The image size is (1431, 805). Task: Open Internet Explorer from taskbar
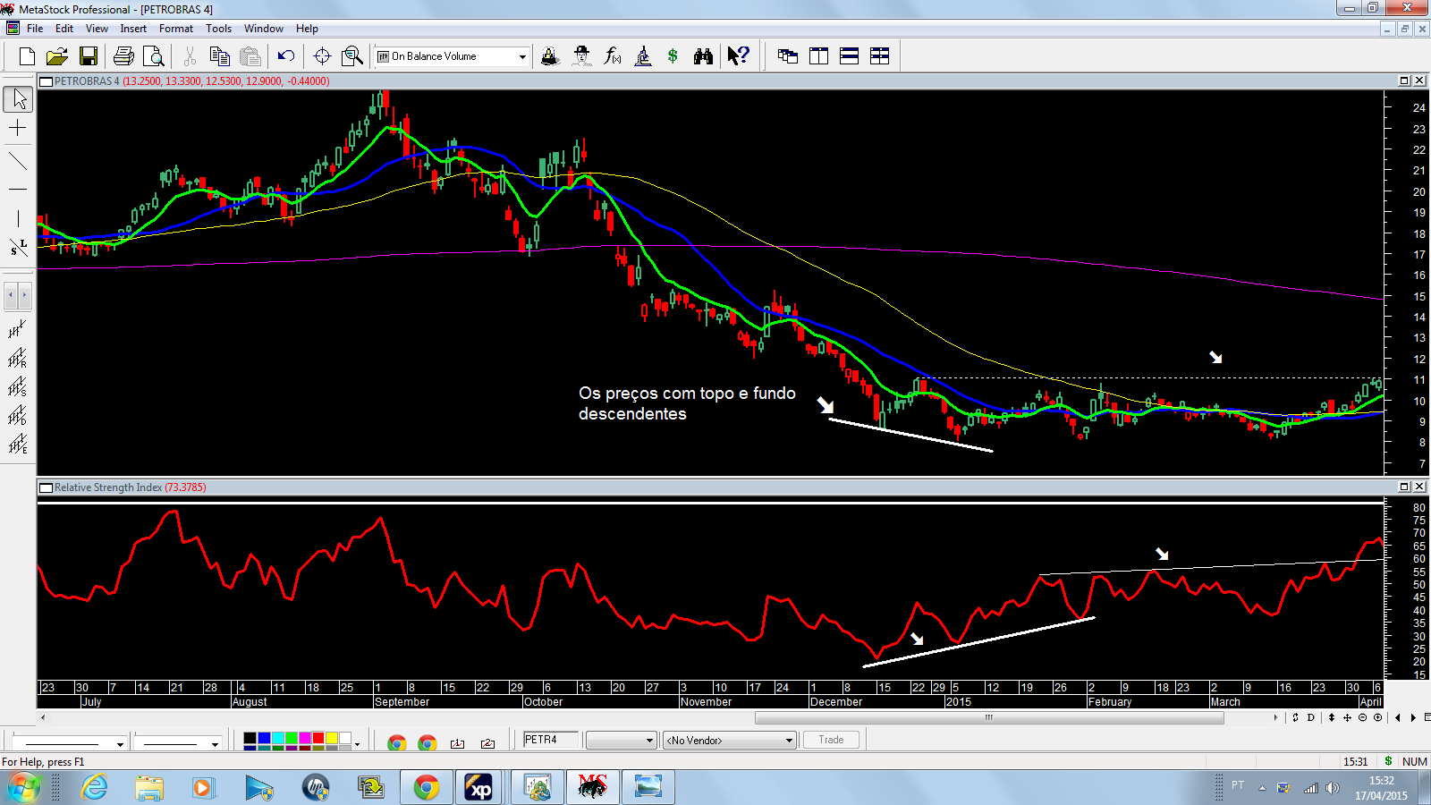click(94, 788)
